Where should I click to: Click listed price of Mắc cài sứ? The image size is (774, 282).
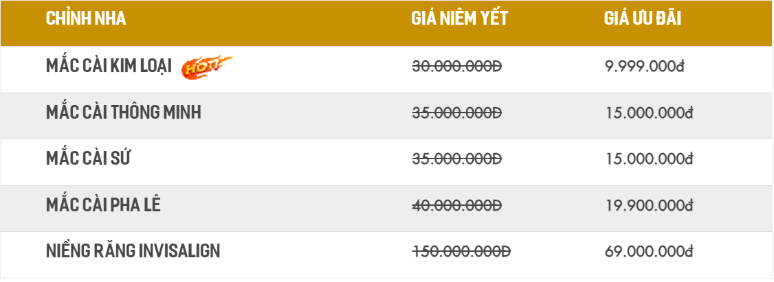click(457, 159)
